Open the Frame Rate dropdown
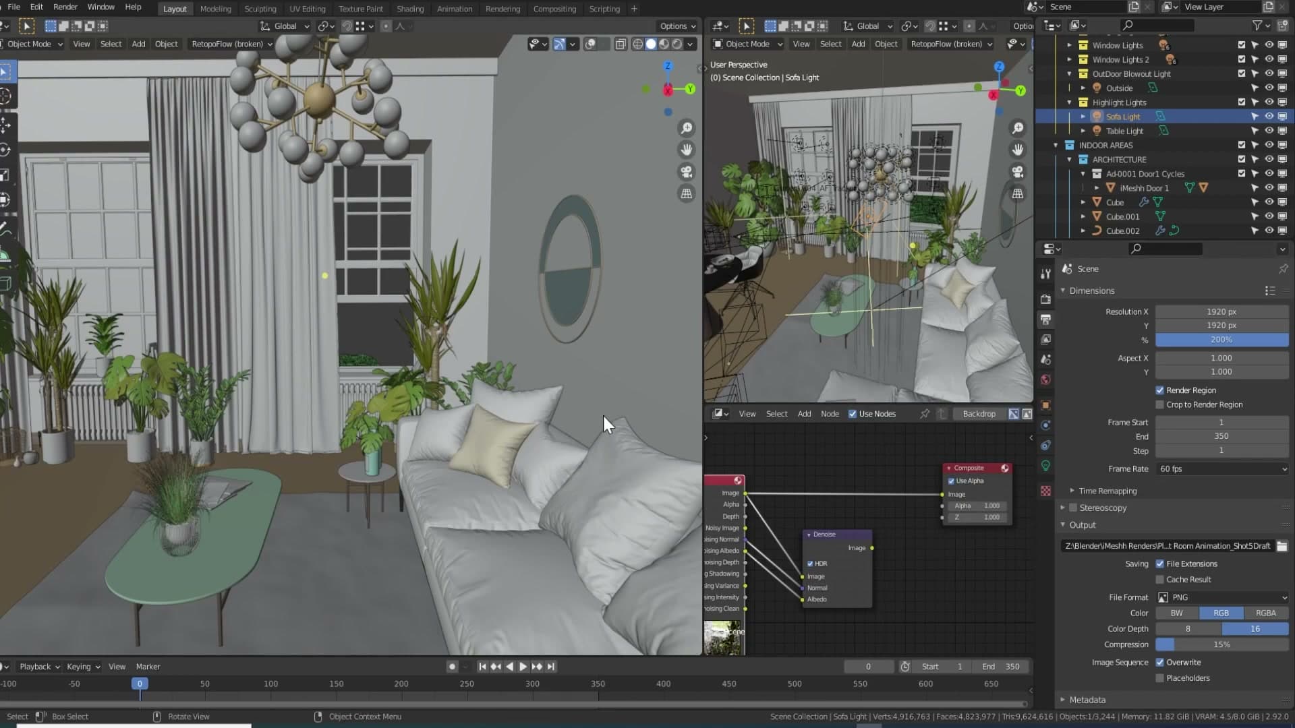 [1222, 469]
